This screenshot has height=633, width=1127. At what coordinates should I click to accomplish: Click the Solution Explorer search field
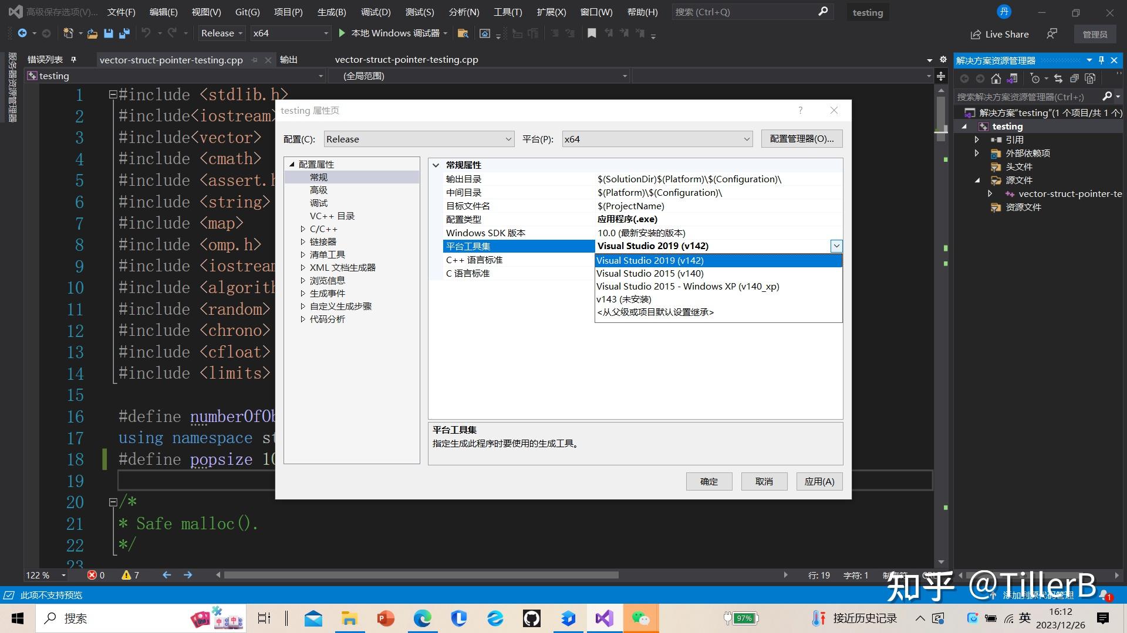[x=1028, y=97]
